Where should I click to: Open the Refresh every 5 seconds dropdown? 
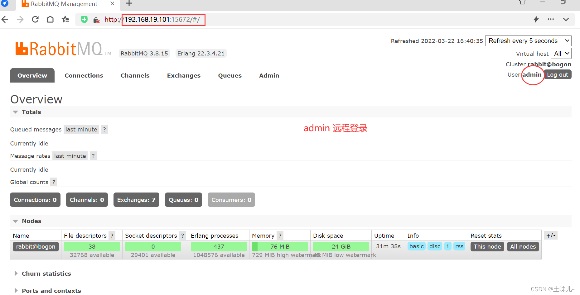[x=528, y=41]
